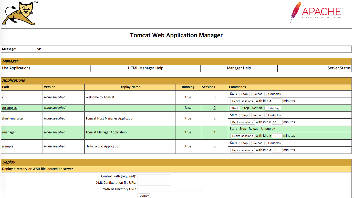Undeploy the /sample application
The height and width of the screenshot is (198, 354).
275,143
